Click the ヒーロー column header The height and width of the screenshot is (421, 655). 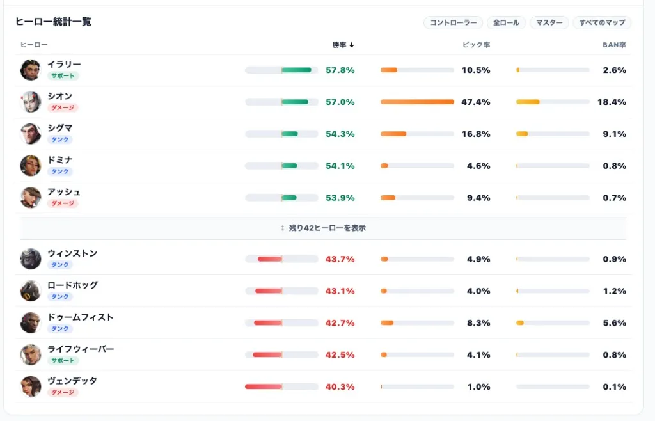coord(35,45)
